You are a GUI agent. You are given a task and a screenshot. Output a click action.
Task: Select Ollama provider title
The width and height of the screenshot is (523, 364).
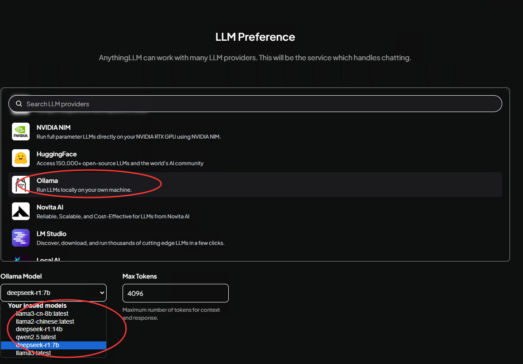(x=47, y=181)
